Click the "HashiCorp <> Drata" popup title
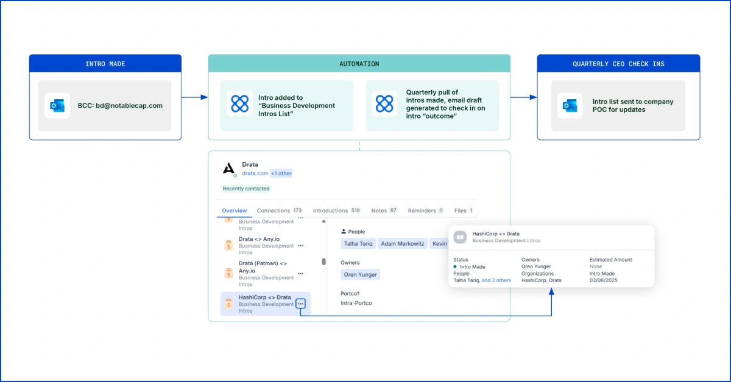The width and height of the screenshot is (731, 382). click(x=496, y=234)
